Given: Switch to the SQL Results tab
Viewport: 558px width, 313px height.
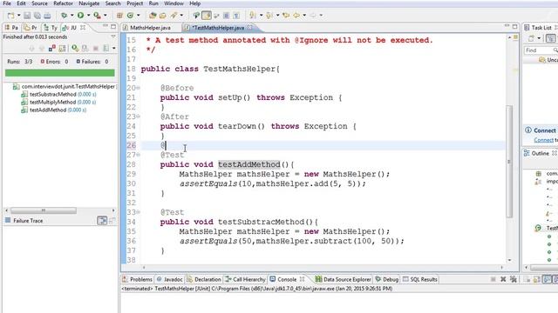Looking at the screenshot, I should click(420, 279).
